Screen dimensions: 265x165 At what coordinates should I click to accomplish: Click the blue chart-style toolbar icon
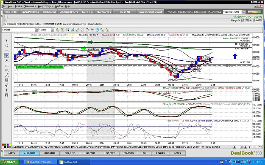pyautogui.click(x=73, y=30)
